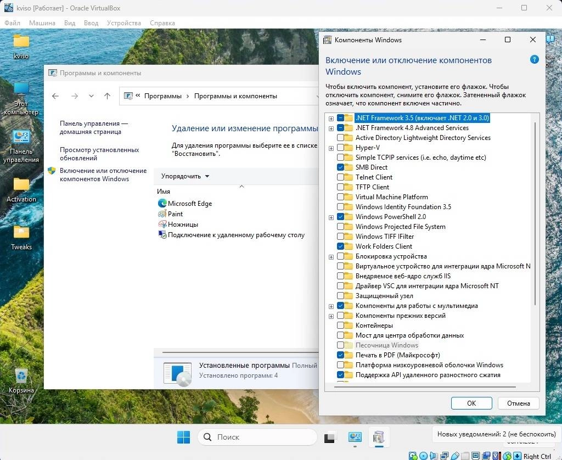Open the Вид menu
Screen dimensions: 562x460
click(70, 23)
